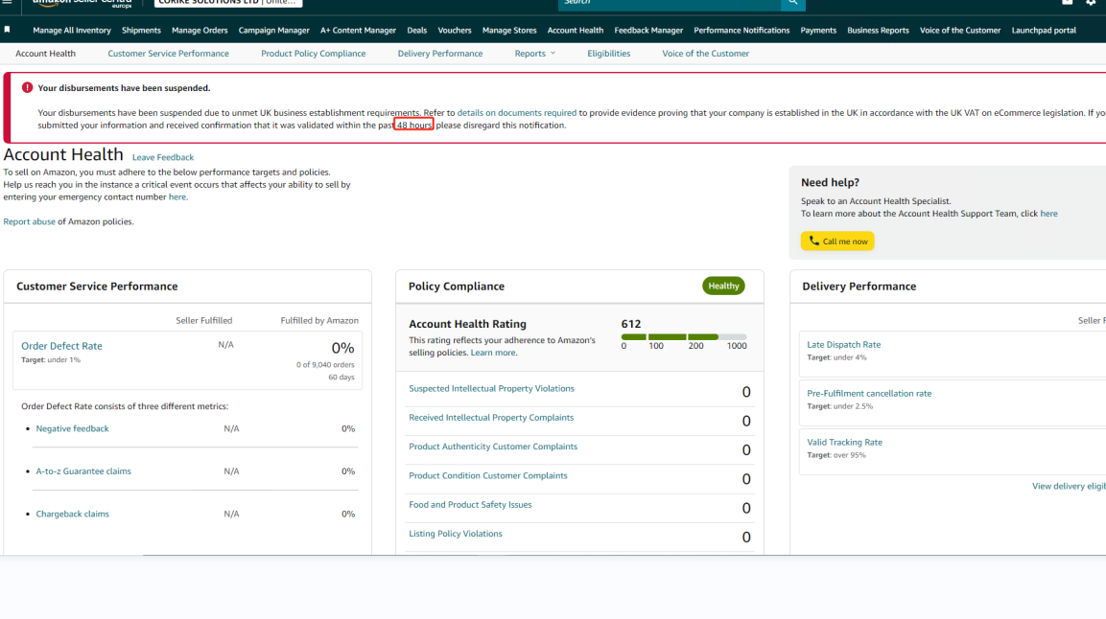Click the Learn more link under Account Health Rating

tap(493, 353)
